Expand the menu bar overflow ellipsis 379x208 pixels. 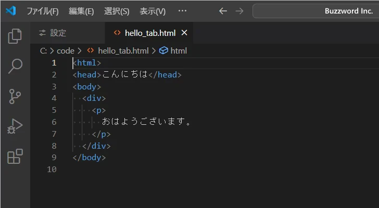pos(182,11)
